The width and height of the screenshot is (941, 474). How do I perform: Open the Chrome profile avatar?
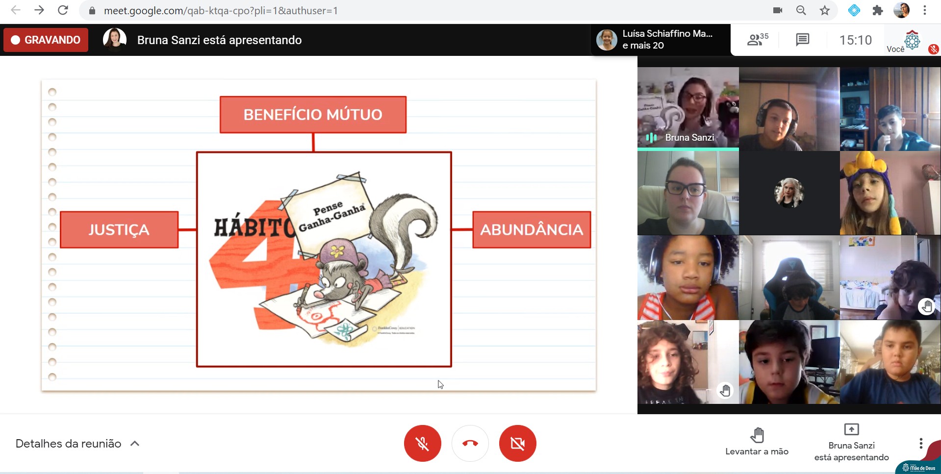click(x=901, y=10)
